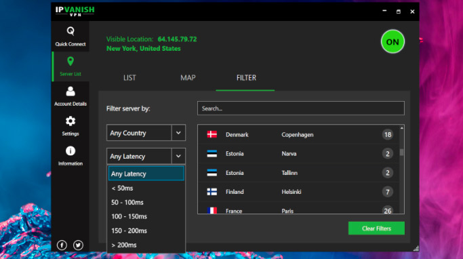Viewport: 463px width, 259px height.
Task: Select the France Paris server row
Action: 298,208
